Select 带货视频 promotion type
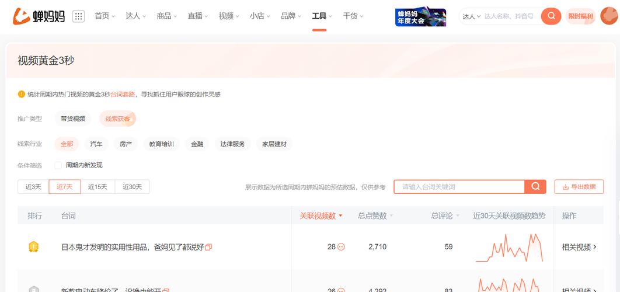The height and width of the screenshot is (292, 620). tap(73, 119)
